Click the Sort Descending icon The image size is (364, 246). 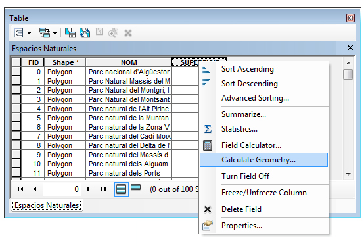click(x=206, y=82)
